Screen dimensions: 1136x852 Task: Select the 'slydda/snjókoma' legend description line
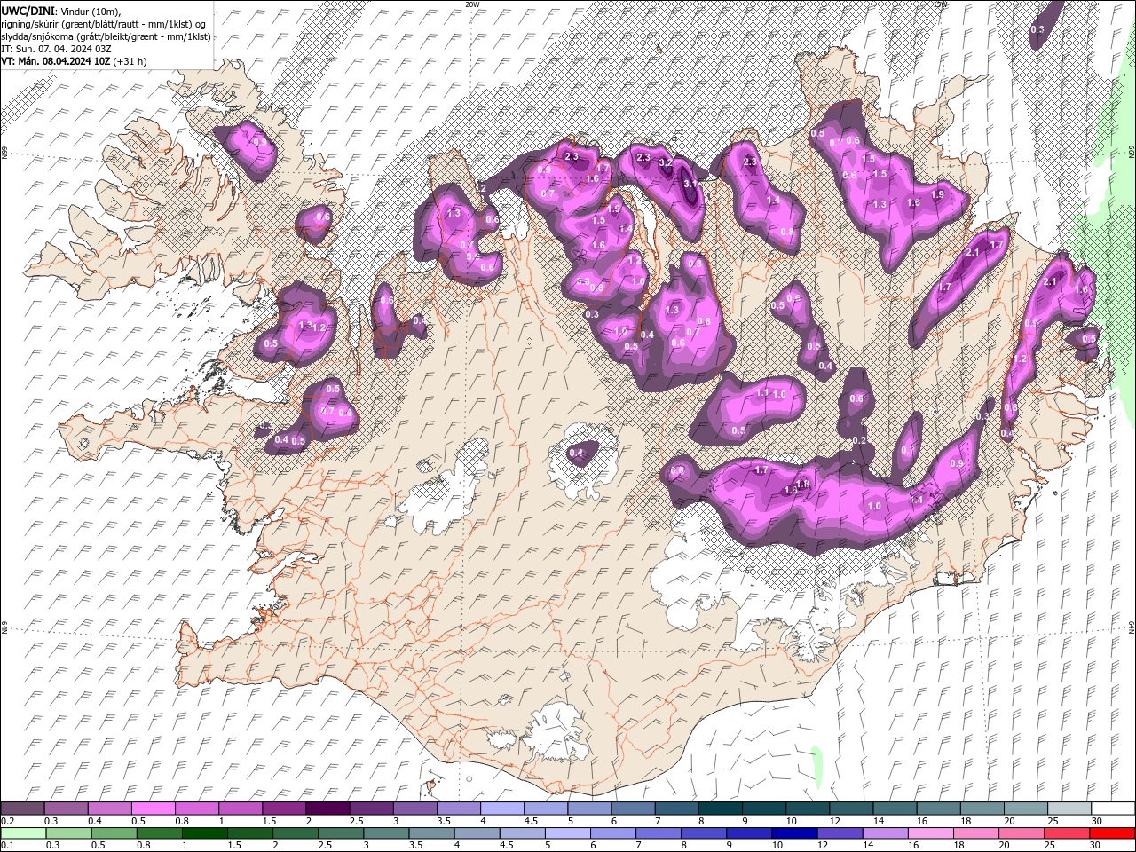tap(106, 36)
